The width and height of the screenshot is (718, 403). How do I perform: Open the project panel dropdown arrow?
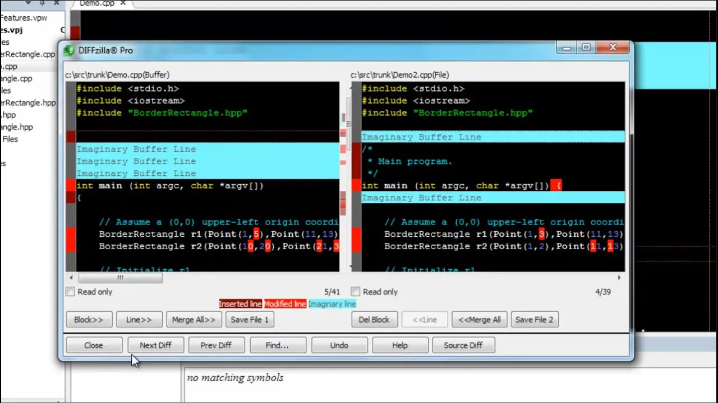[x=27, y=3]
